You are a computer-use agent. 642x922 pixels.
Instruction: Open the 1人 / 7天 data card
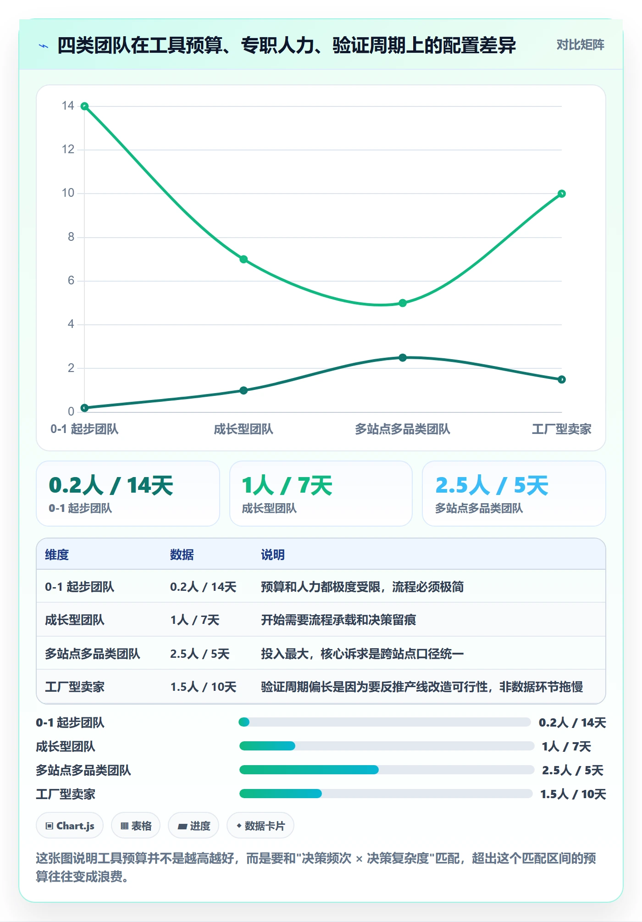(321, 494)
